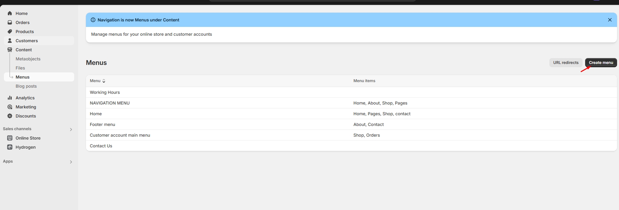Click the Products tag icon
Image resolution: width=619 pixels, height=210 pixels.
tap(10, 31)
